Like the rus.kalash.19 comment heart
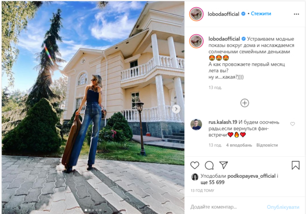306x214 pixels. (292, 124)
